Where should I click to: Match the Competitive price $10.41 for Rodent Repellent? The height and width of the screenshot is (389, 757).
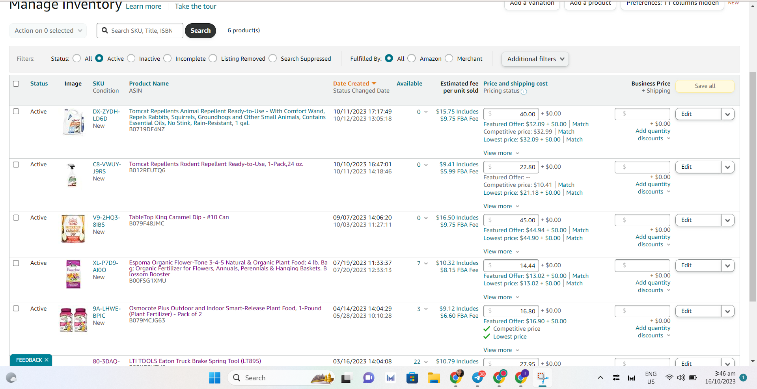566,185
